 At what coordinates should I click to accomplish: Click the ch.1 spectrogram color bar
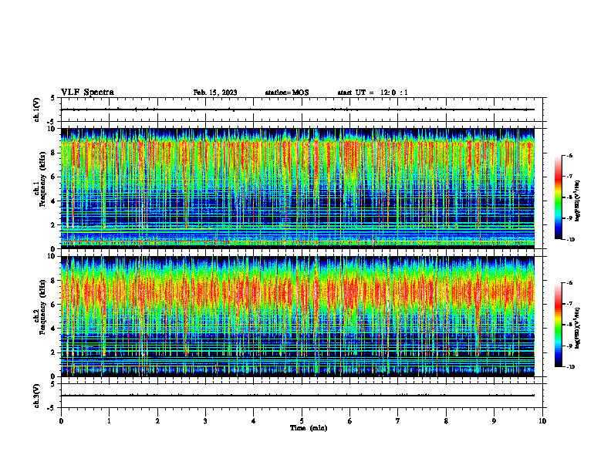(x=558, y=197)
